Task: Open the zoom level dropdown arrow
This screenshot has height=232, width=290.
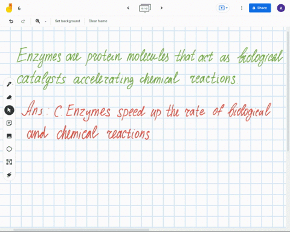Action: pyautogui.click(x=45, y=21)
